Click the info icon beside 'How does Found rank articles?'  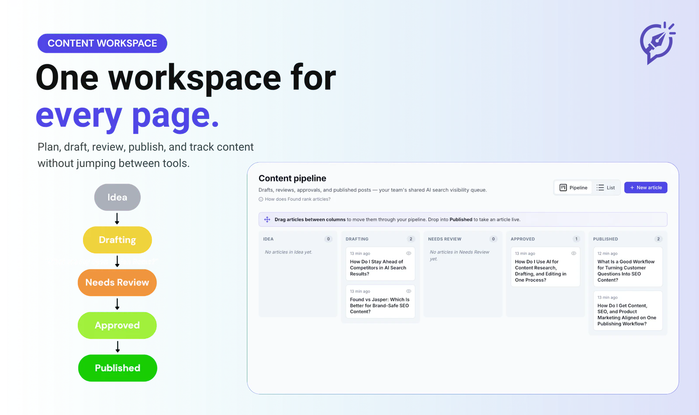tap(261, 199)
